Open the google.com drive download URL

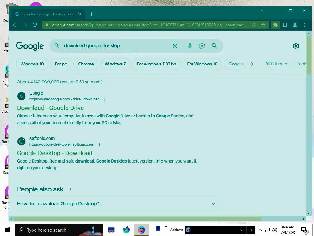coord(64,99)
